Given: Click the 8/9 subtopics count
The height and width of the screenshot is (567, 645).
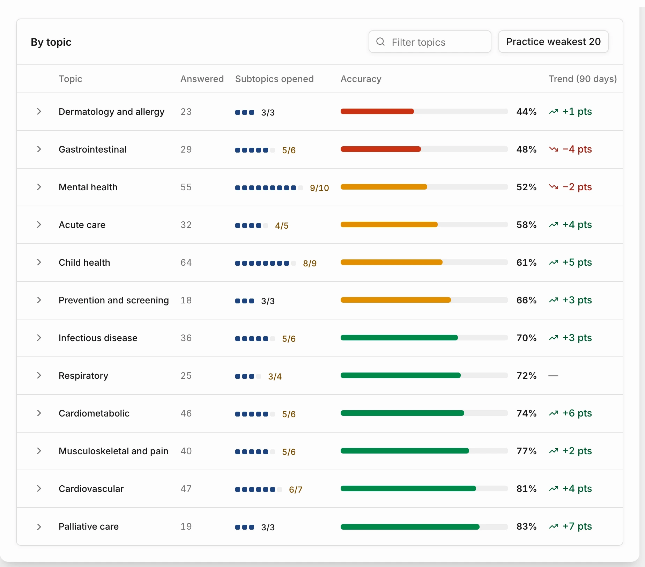Looking at the screenshot, I should [x=310, y=263].
